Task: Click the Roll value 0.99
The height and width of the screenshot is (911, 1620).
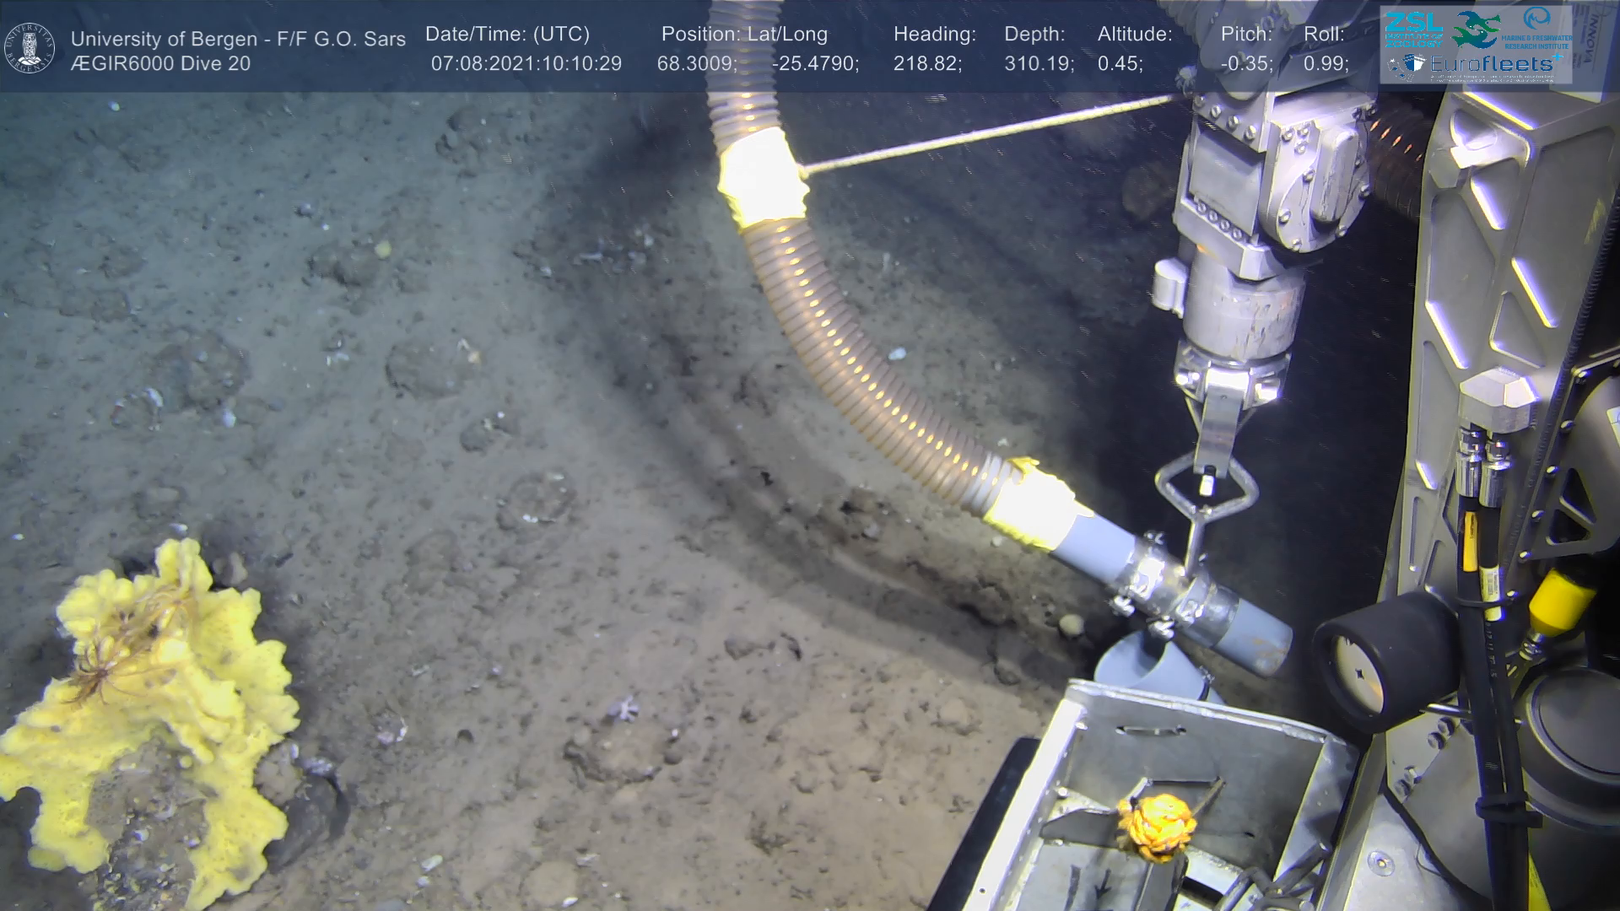Action: click(1326, 63)
